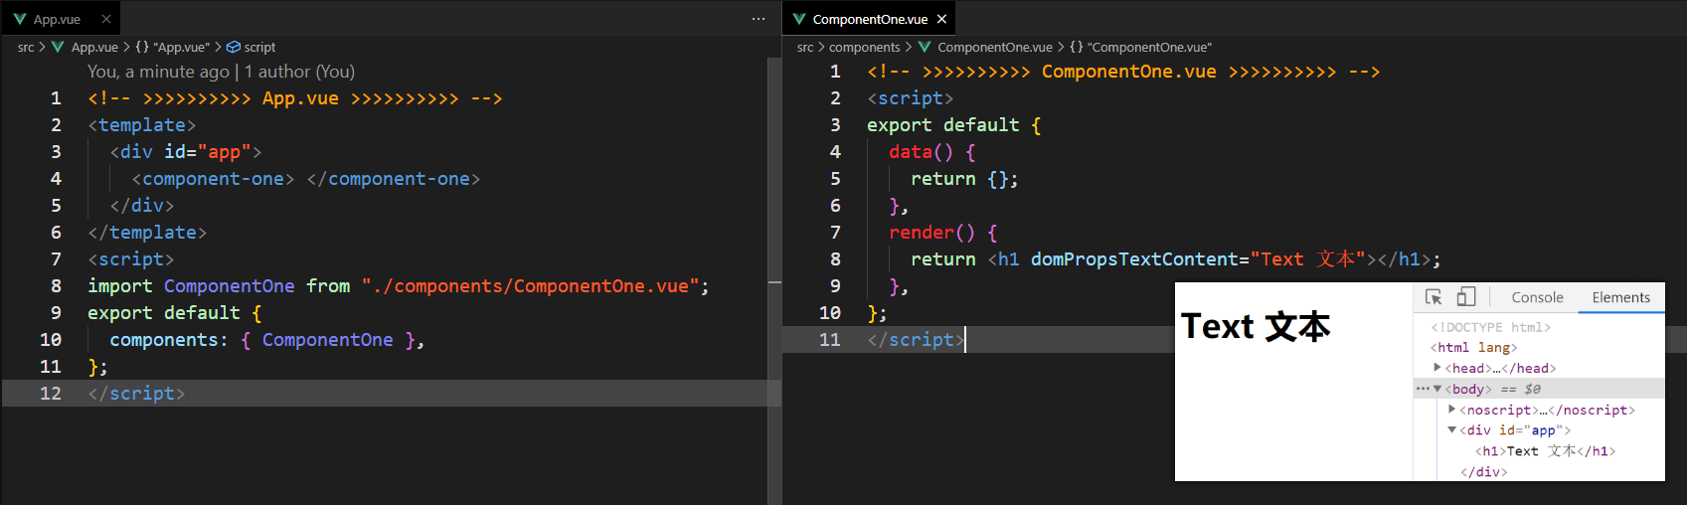Click line number 8 in App.vue

click(56, 286)
